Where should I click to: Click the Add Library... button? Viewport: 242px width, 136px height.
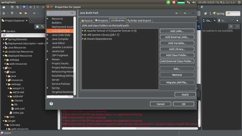pos(177,49)
